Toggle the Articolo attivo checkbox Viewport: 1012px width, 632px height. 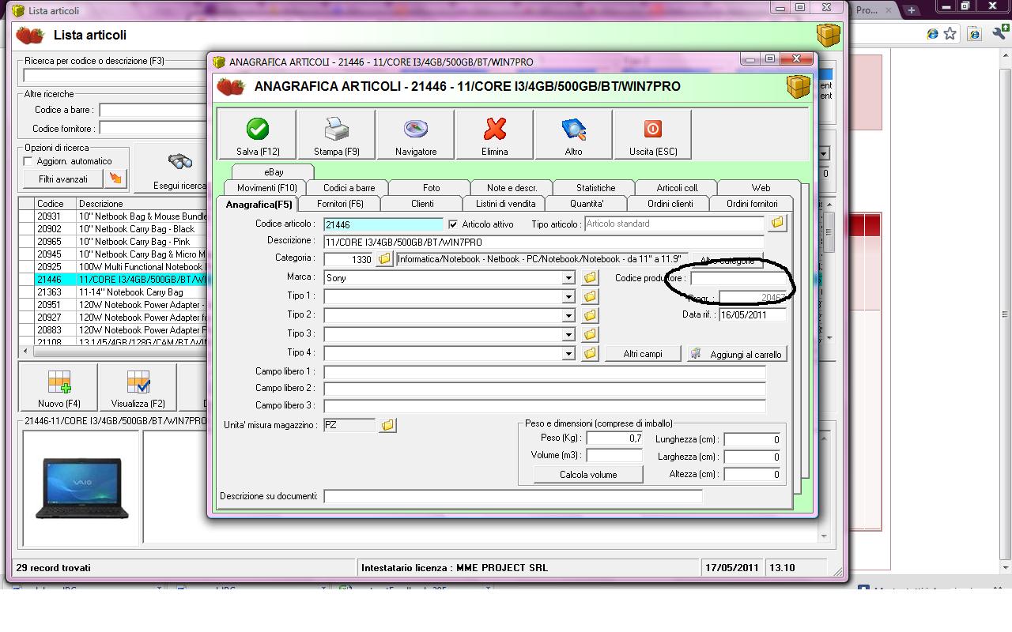click(453, 224)
